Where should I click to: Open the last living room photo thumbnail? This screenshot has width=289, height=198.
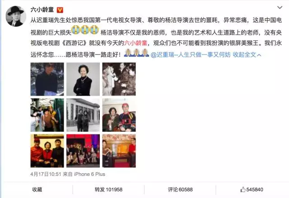(x=119, y=151)
